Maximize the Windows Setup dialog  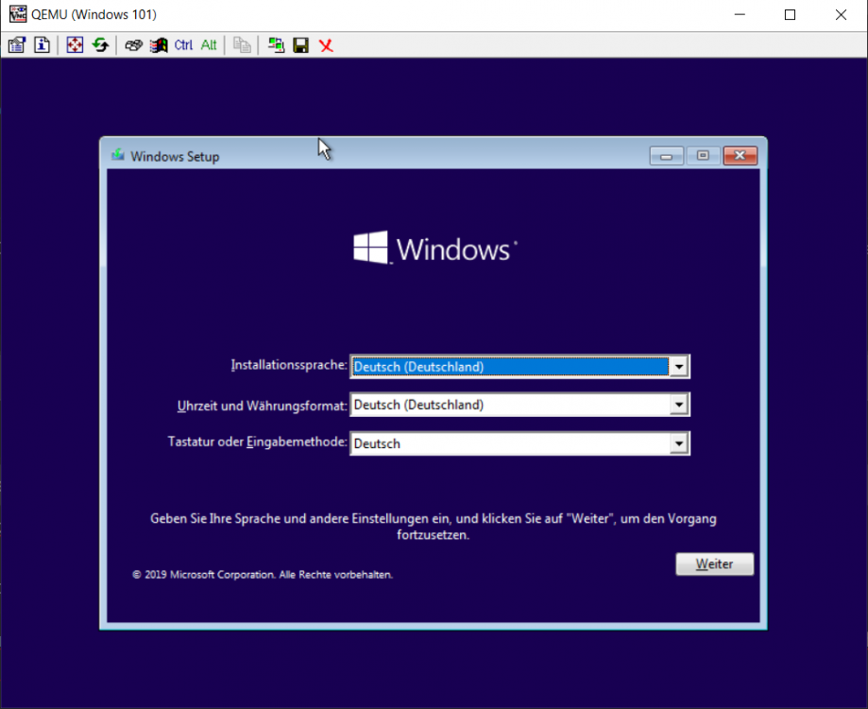[703, 156]
